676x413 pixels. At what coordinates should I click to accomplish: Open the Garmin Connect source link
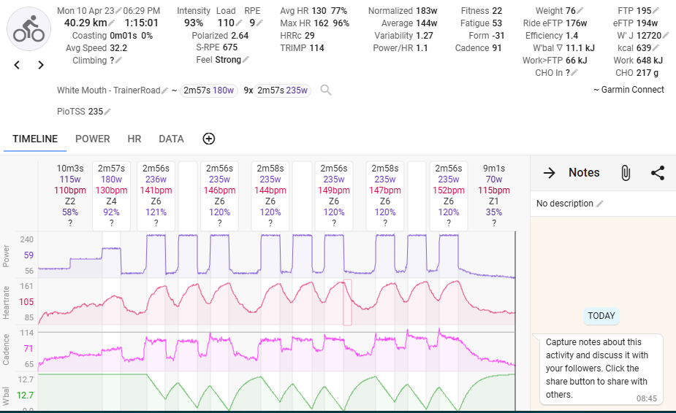632,90
